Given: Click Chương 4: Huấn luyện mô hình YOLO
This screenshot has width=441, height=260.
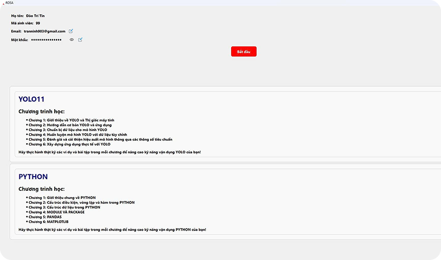Looking at the screenshot, I should (x=78, y=134).
